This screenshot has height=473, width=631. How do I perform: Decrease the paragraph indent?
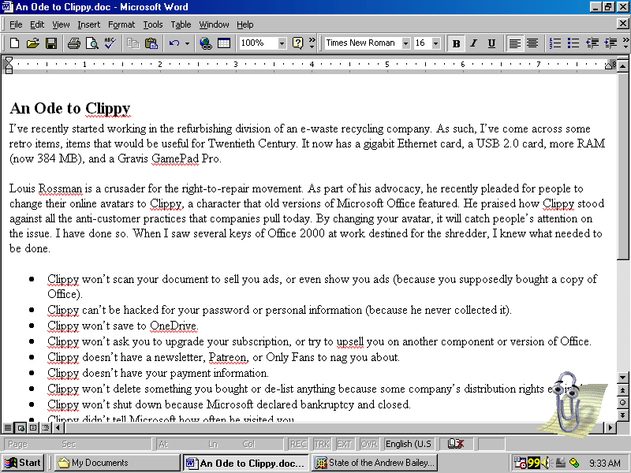[592, 43]
